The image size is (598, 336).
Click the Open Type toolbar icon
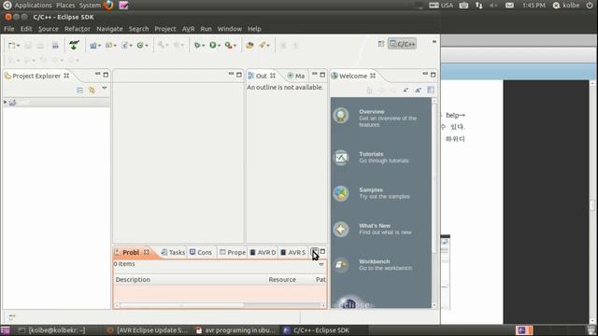pos(249,46)
